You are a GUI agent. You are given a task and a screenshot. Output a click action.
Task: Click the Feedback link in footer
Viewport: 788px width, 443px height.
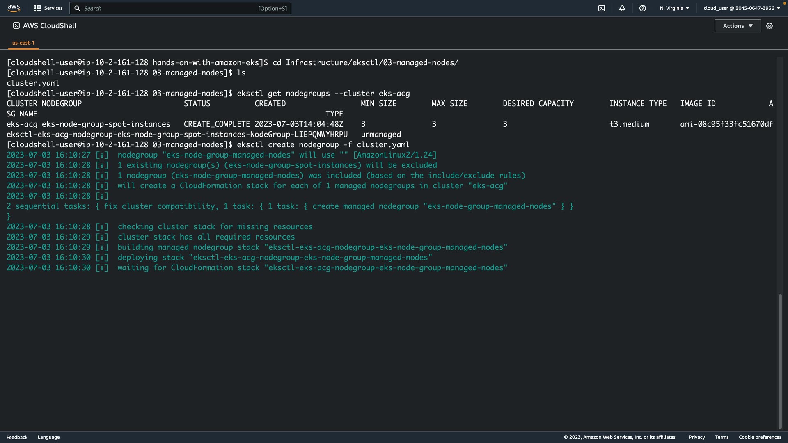point(17,437)
